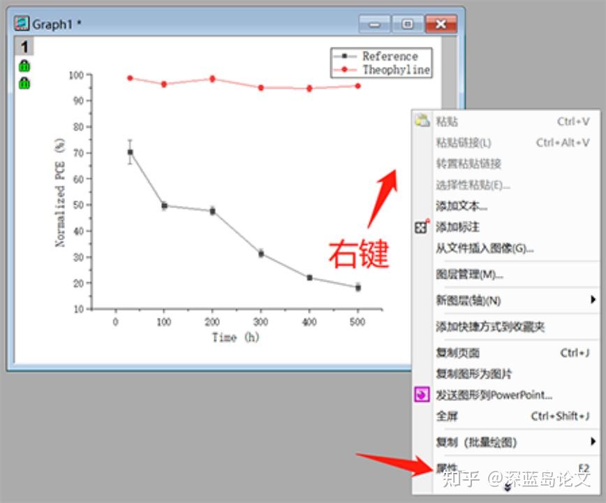
Task: Click the Paste icon in the context menu
Action: pos(421,120)
